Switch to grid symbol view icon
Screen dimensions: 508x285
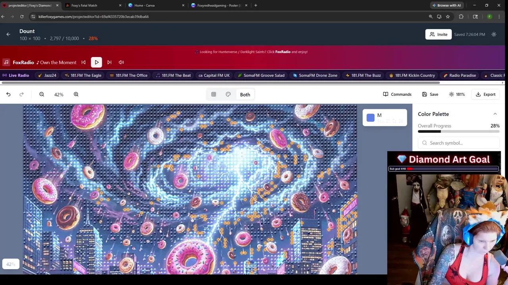click(x=214, y=94)
